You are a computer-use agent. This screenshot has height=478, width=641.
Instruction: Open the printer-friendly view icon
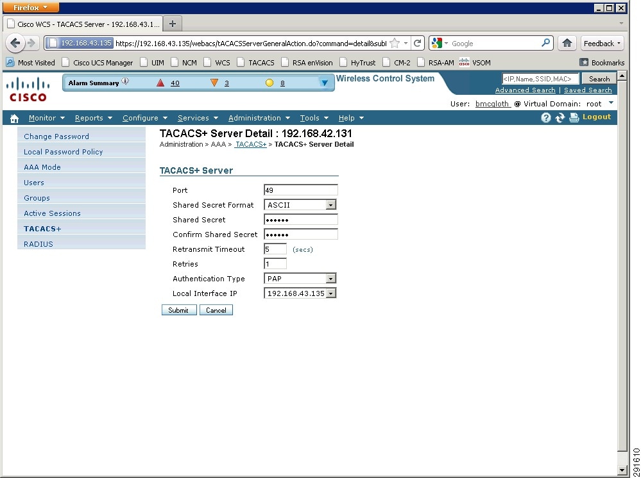pos(574,117)
